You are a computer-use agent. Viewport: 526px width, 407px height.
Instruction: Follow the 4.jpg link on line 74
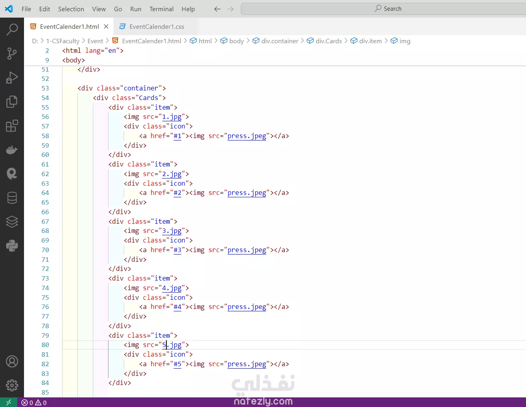pos(172,288)
